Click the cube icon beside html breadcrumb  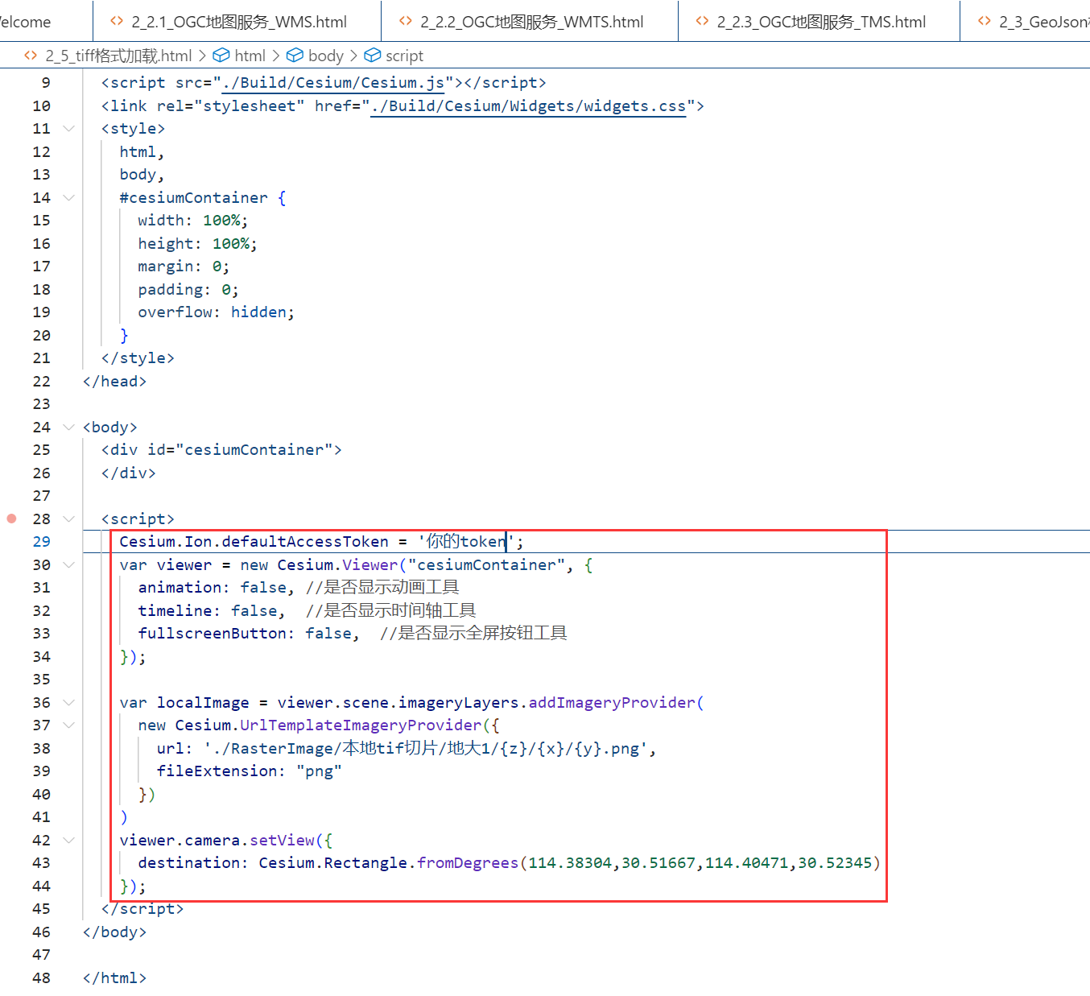tap(221, 56)
